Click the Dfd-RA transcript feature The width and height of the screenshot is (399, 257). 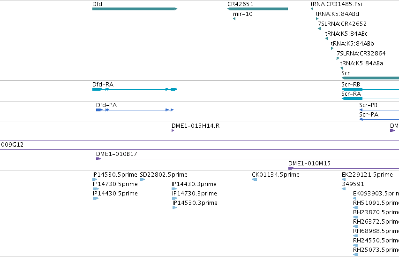(x=135, y=89)
